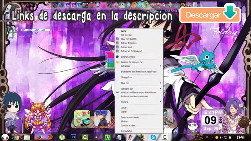Click 'Copiar' in context menu
Screen dimensions: 251x141
coord(139,112)
